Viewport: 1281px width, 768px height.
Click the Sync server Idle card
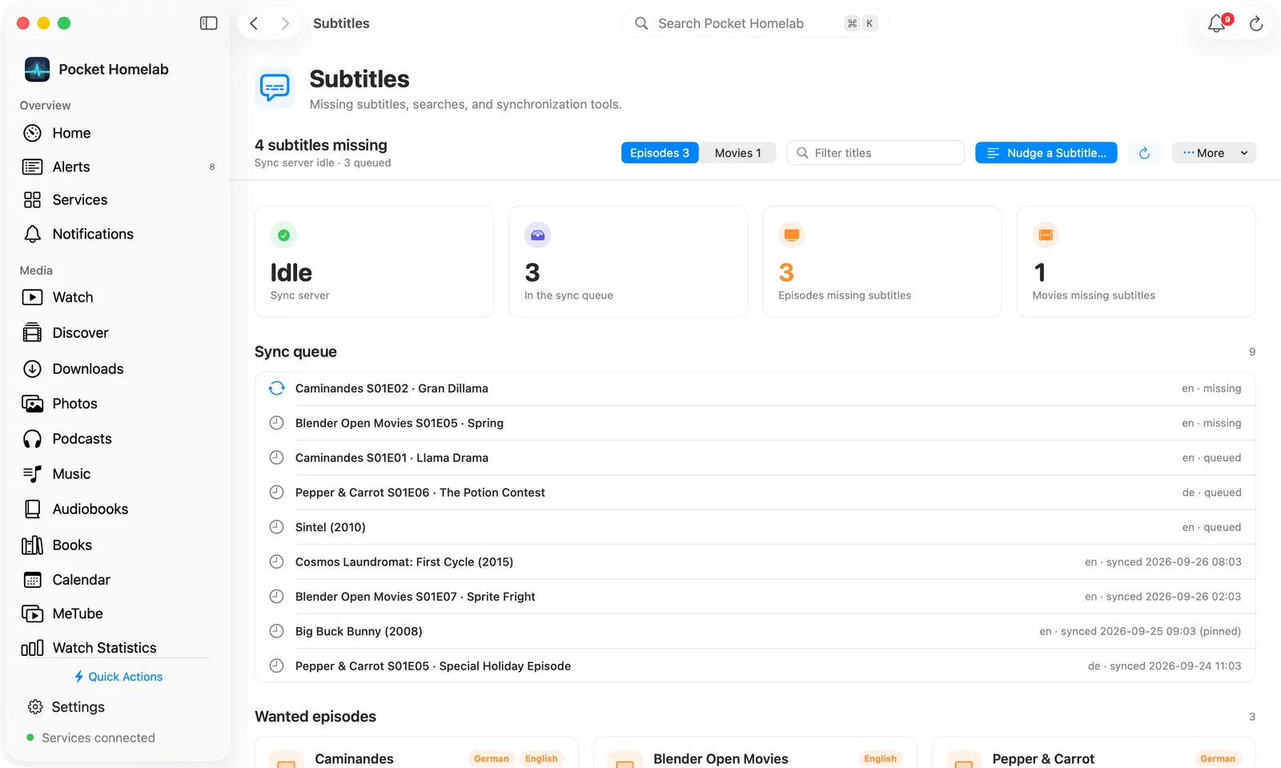tap(374, 262)
